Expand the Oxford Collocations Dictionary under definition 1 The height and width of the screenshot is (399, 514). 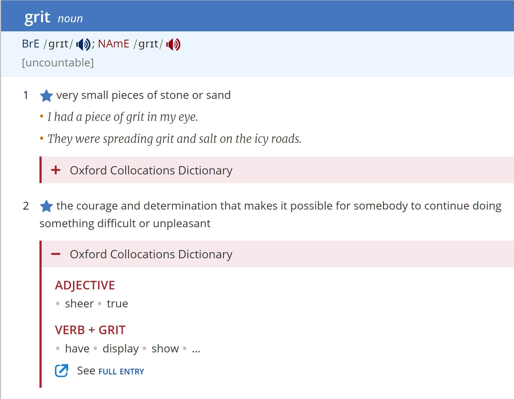click(x=151, y=170)
